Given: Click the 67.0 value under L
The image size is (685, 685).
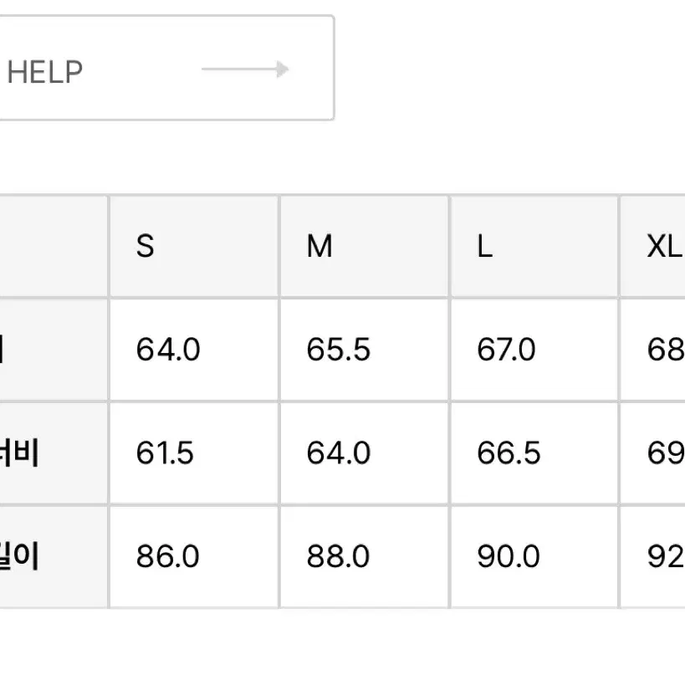Looking at the screenshot, I should click(x=506, y=350).
